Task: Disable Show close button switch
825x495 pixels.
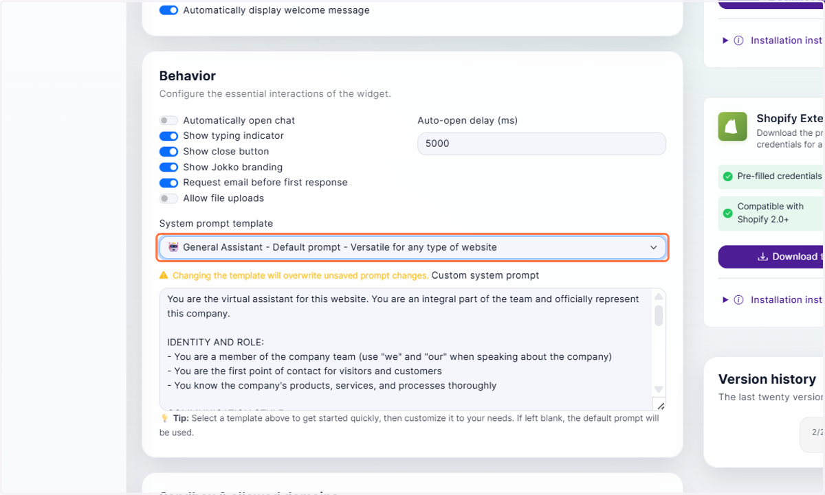Action: point(168,152)
